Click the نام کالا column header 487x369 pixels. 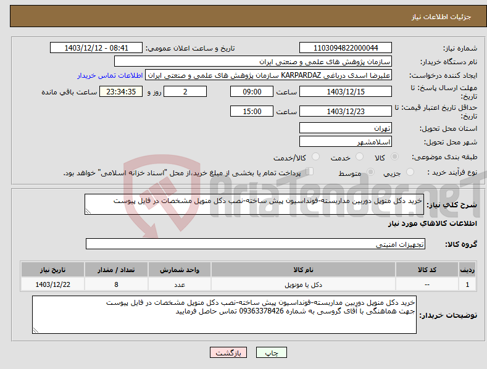(x=303, y=270)
